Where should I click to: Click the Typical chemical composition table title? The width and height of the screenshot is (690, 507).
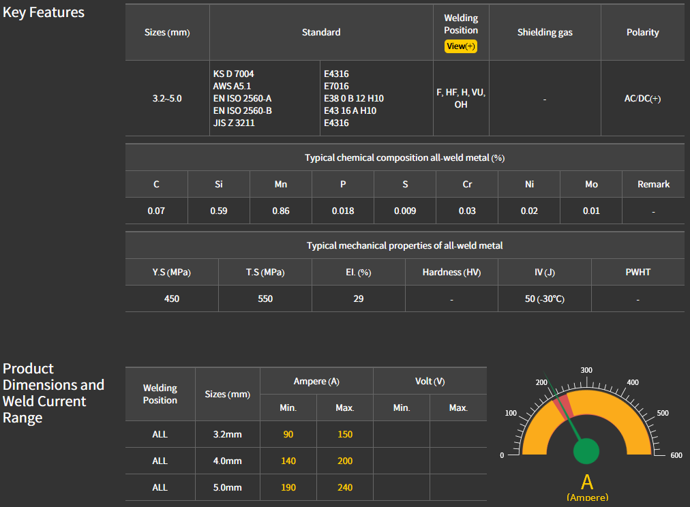pyautogui.click(x=404, y=157)
